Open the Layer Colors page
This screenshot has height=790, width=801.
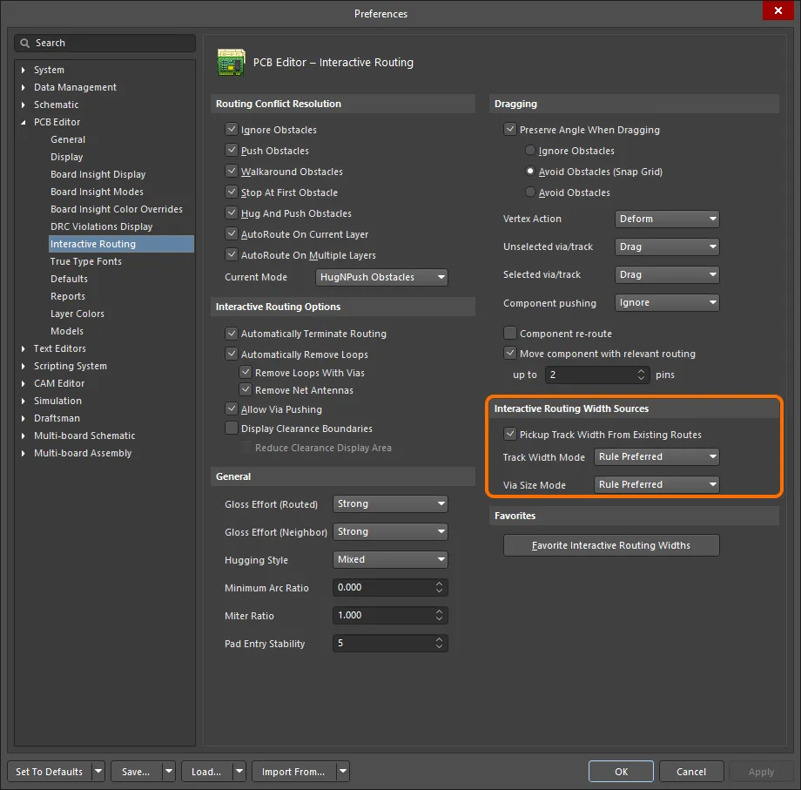(x=77, y=314)
